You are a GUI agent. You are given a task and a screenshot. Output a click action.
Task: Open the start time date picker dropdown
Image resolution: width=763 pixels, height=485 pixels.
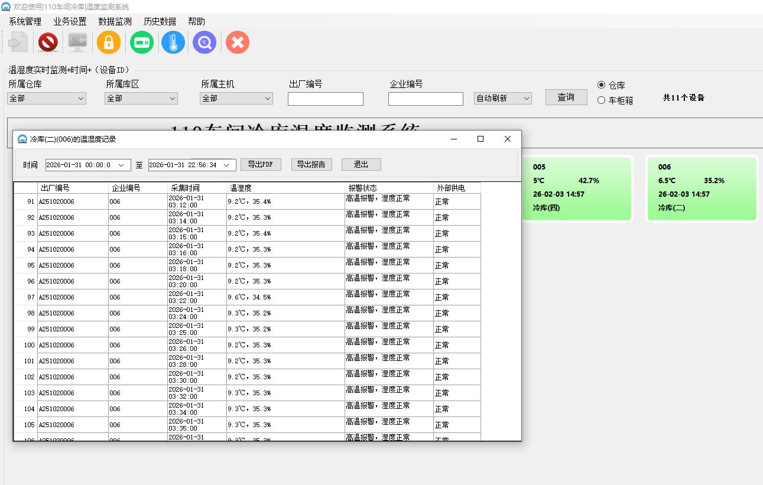pos(122,165)
